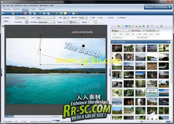Open the multicolor palette tool icon
Image resolution: width=174 pixels, height=124 pixels.
(x=78, y=13)
